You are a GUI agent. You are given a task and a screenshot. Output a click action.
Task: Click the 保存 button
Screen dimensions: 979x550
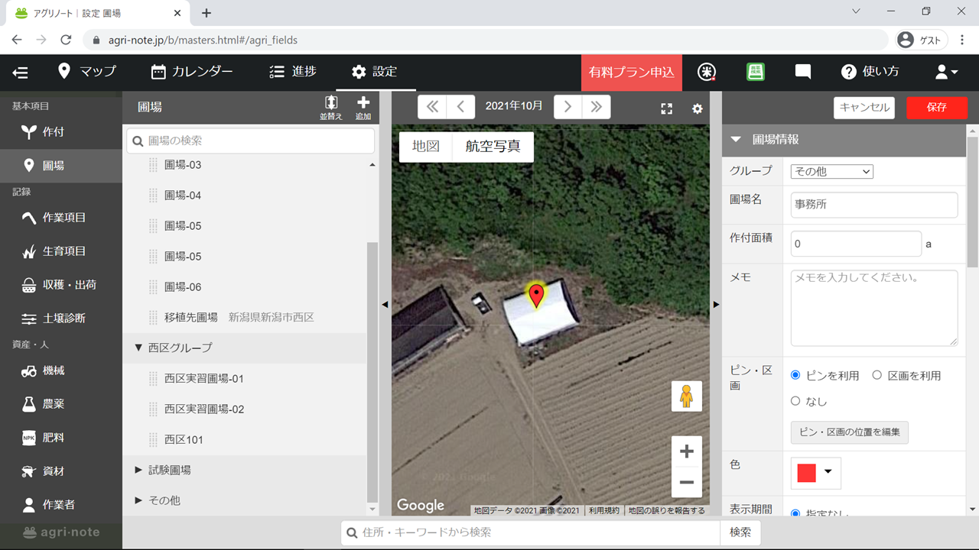pyautogui.click(x=936, y=108)
